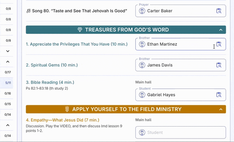This screenshot has height=142, width=234.
Task: Select the 0/16 week entry in sidebar
Action: [x=8, y=93]
